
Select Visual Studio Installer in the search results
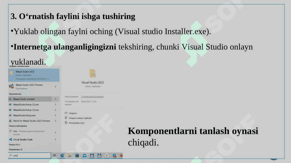click(30, 99)
